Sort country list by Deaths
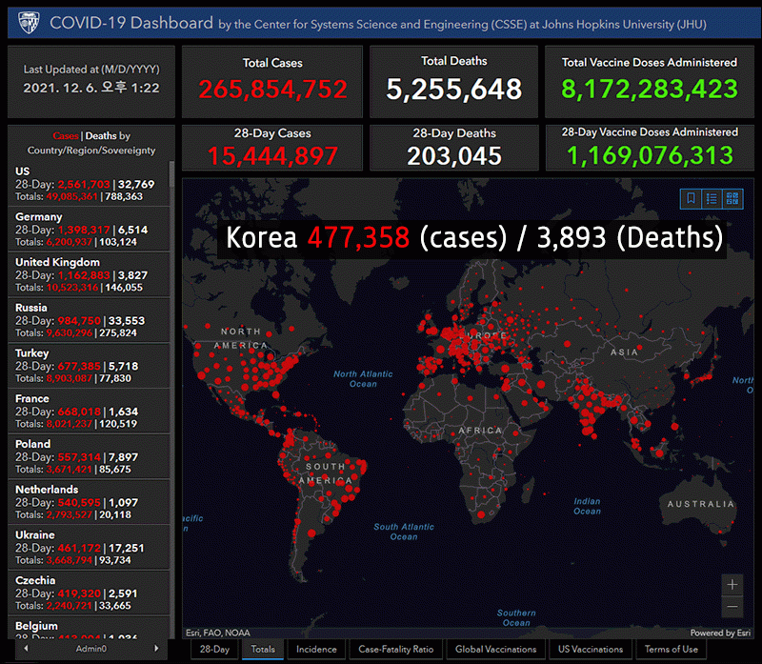The height and width of the screenshot is (664, 762). point(101,136)
